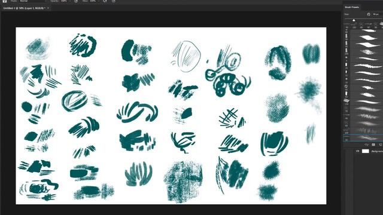The height and width of the screenshot is (215, 383).
Task: Click the white canvas with brush strokes
Action: pos(171,116)
